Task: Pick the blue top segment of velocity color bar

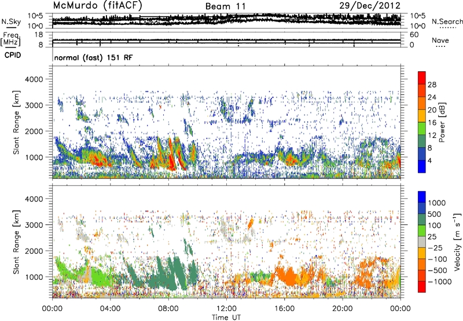Action: pyautogui.click(x=422, y=197)
